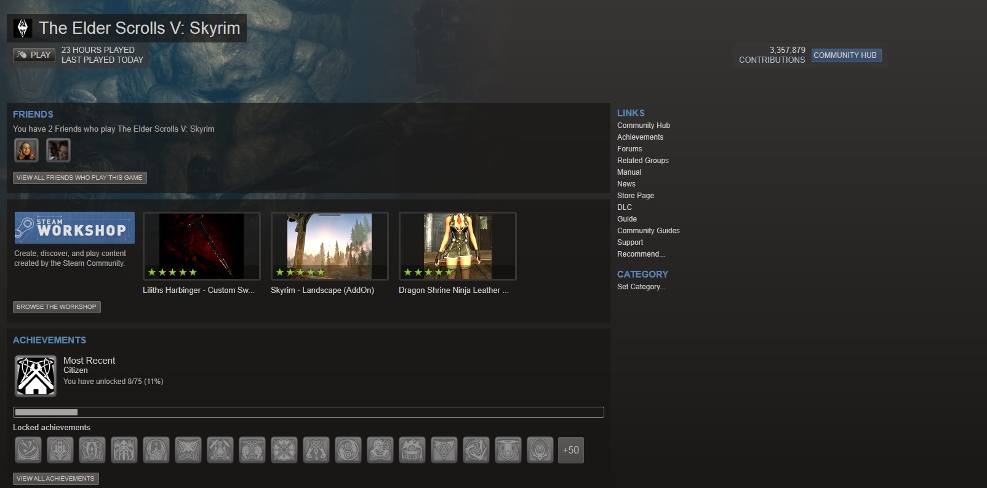Screen dimensions: 987x488
Task: Open the Support link
Action: pos(630,242)
